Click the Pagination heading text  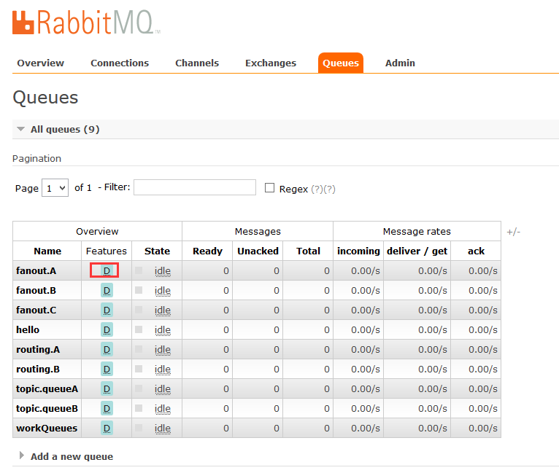click(36, 158)
